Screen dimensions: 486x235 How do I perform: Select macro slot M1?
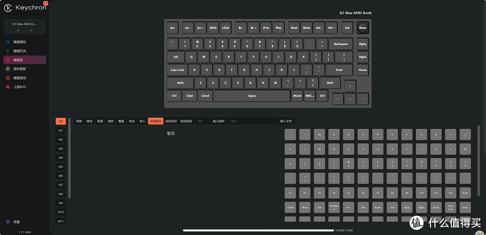[61, 131]
